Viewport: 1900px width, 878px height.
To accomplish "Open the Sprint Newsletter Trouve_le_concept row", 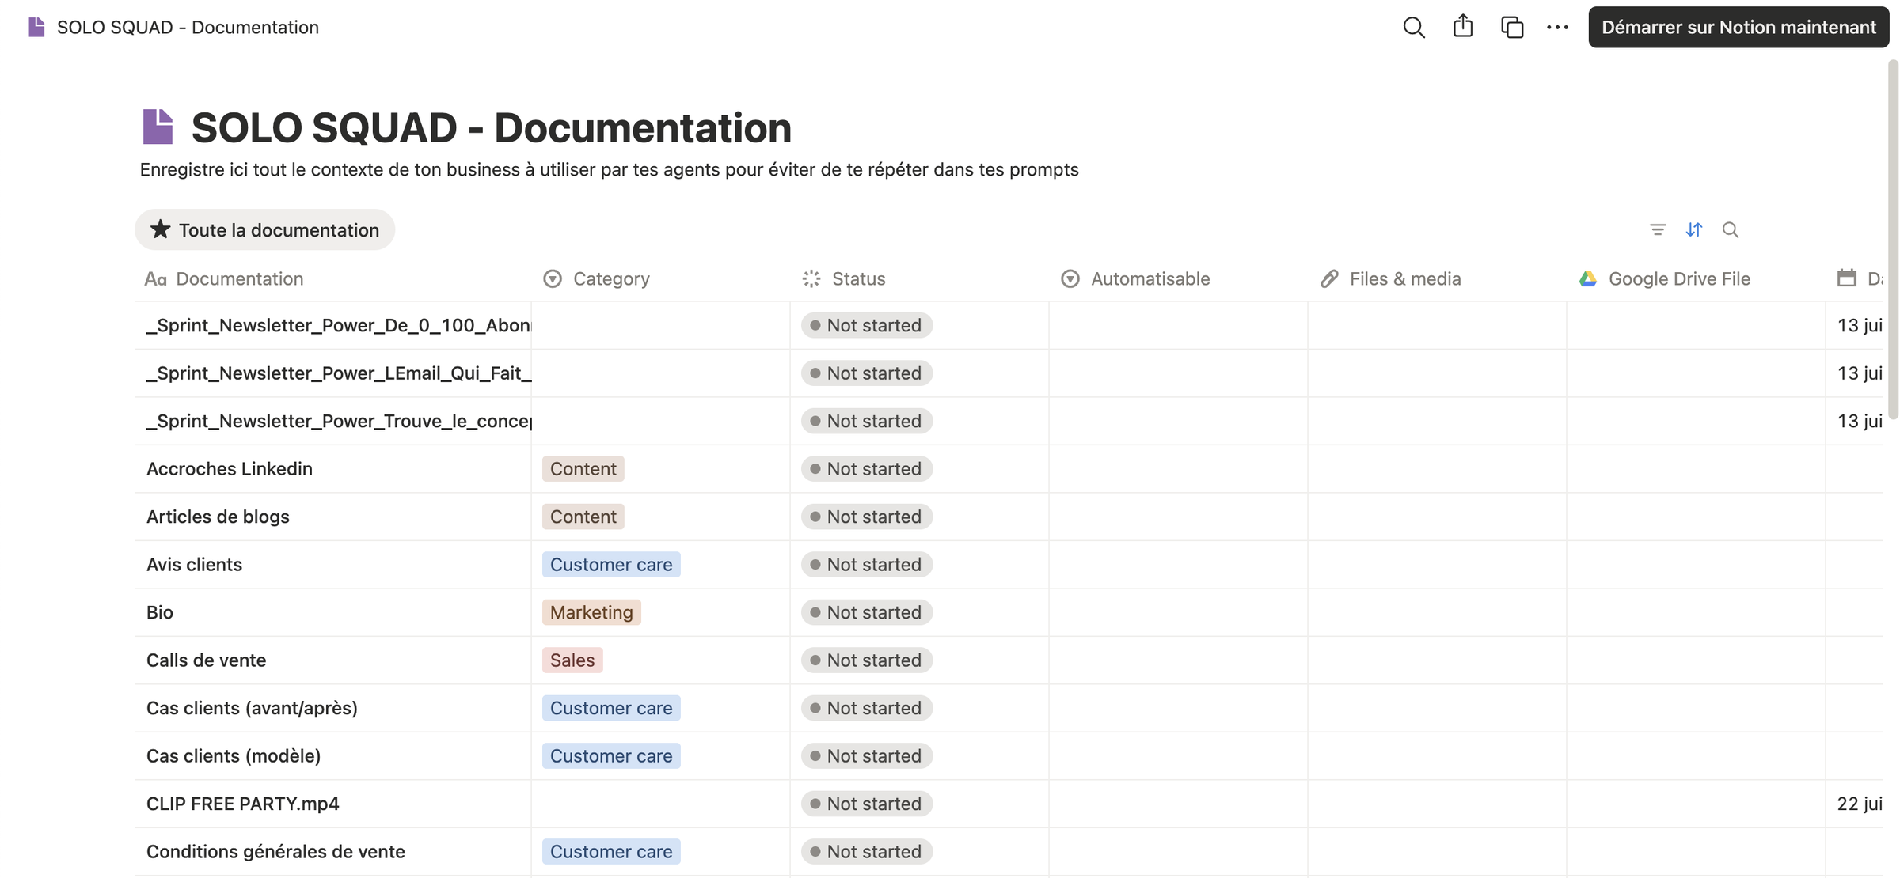I will pos(338,421).
